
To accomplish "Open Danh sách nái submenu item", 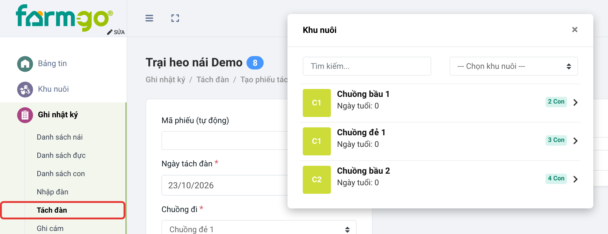I will [x=60, y=137].
